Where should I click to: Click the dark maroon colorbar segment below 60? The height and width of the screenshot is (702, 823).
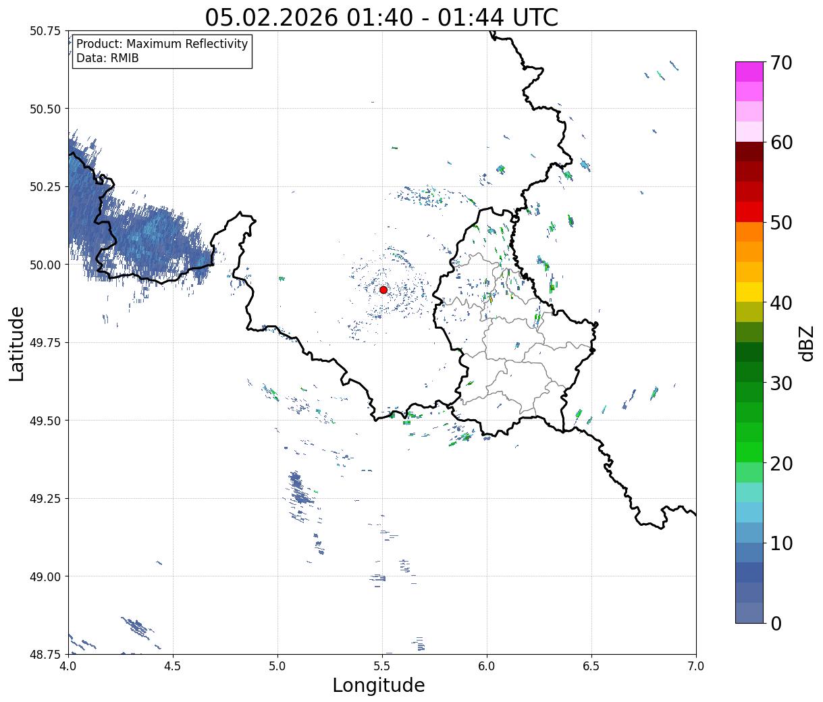[749, 152]
